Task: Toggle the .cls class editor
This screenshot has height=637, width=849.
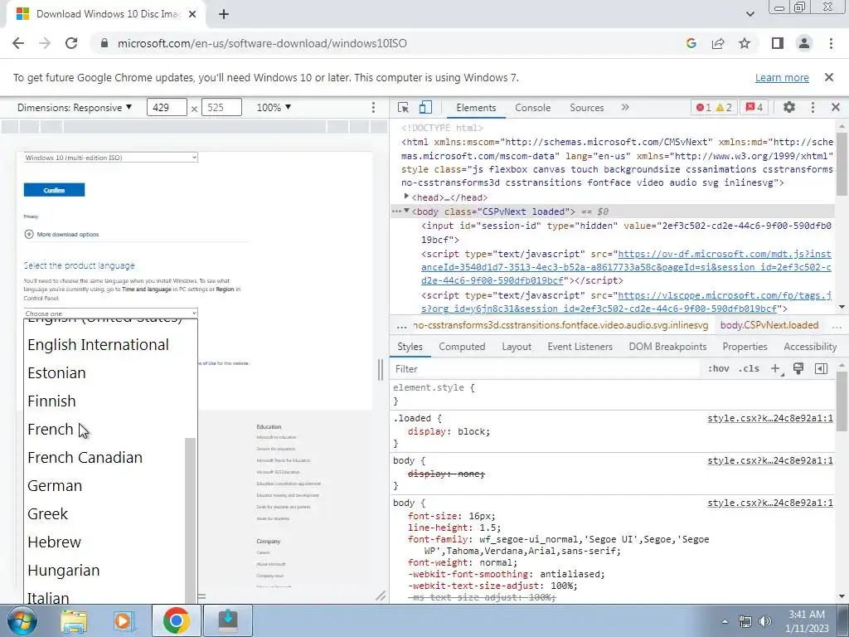Action: 749,369
